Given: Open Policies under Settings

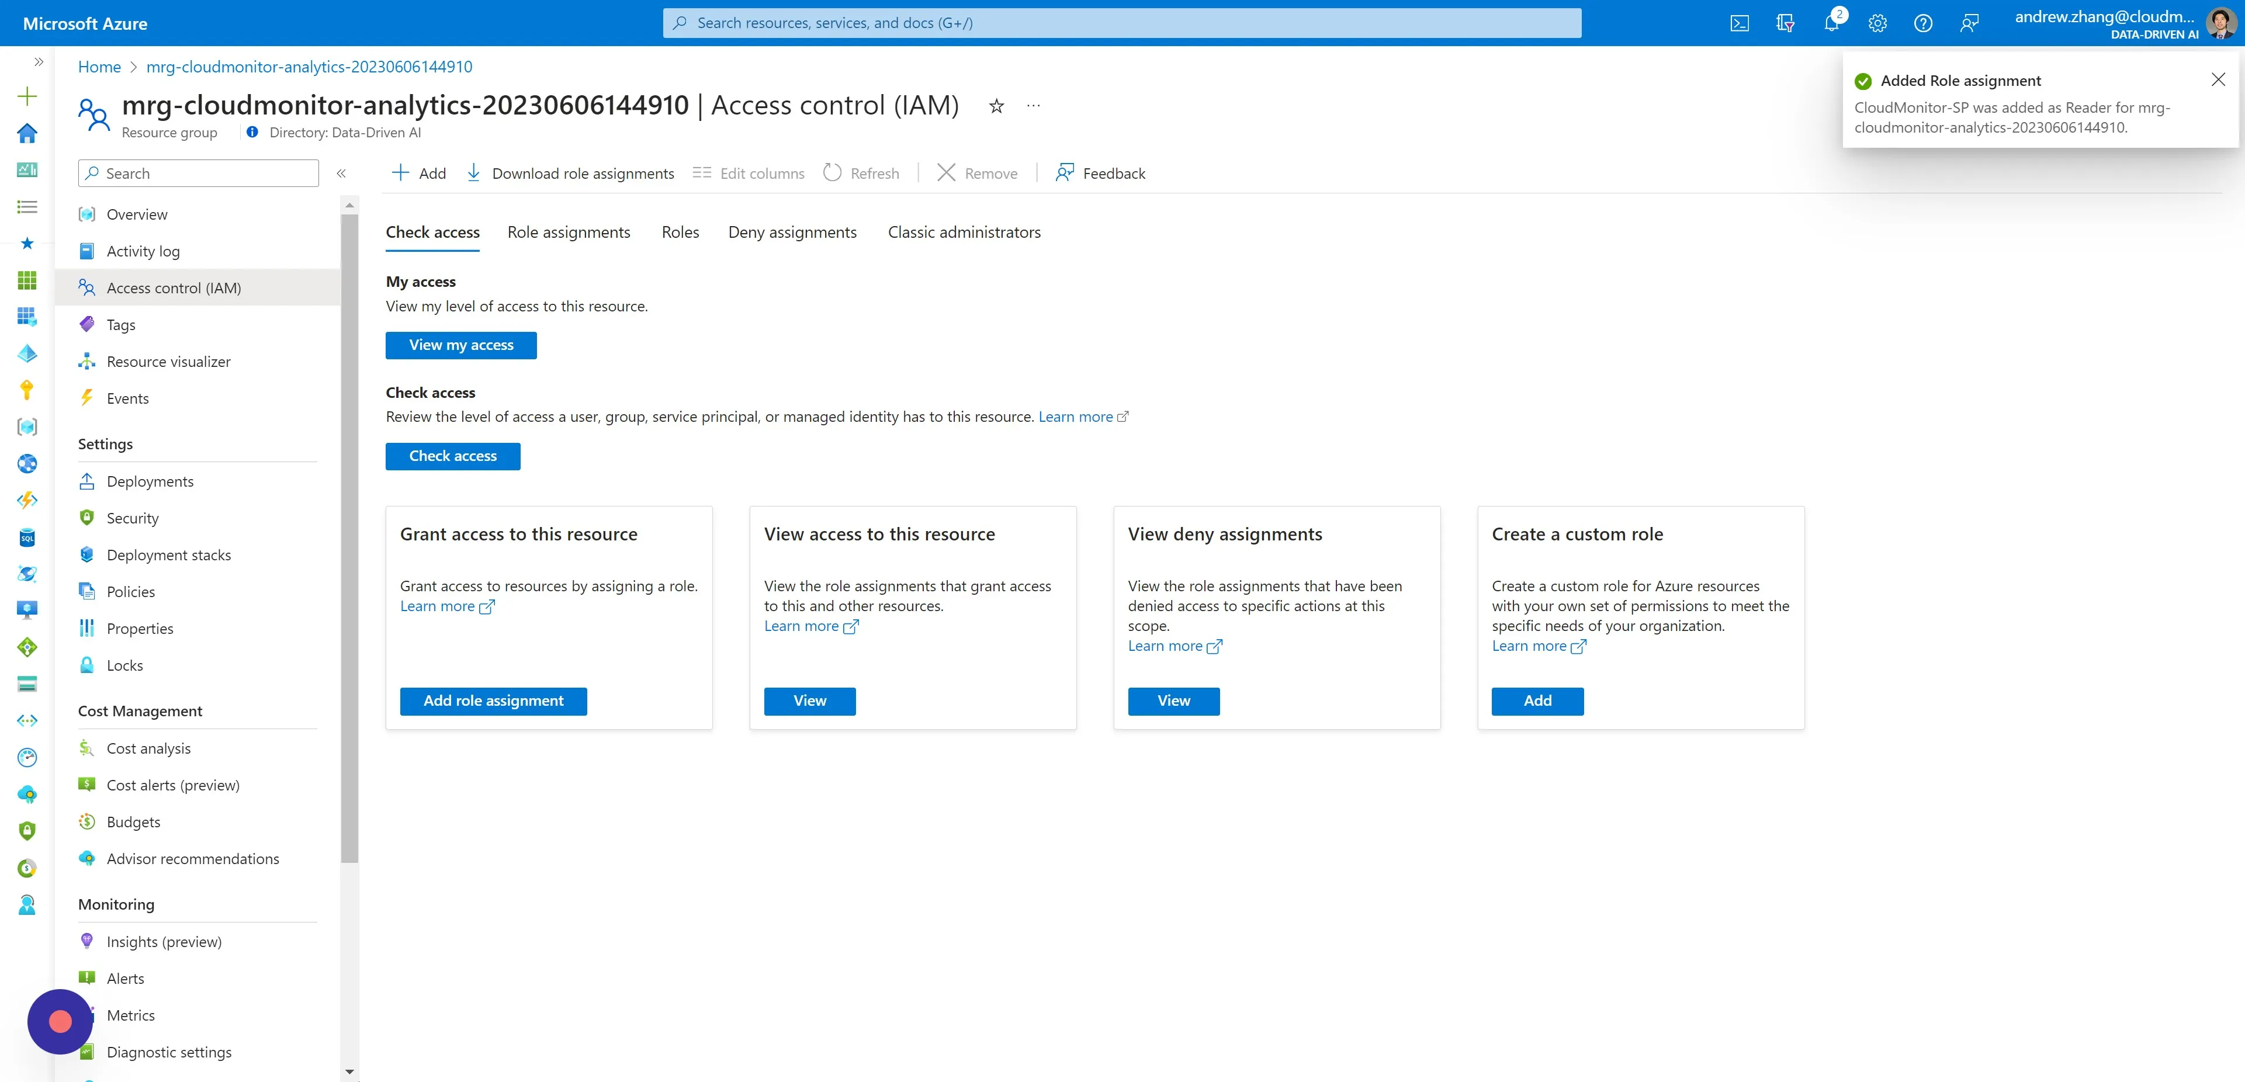Looking at the screenshot, I should pos(198,592).
